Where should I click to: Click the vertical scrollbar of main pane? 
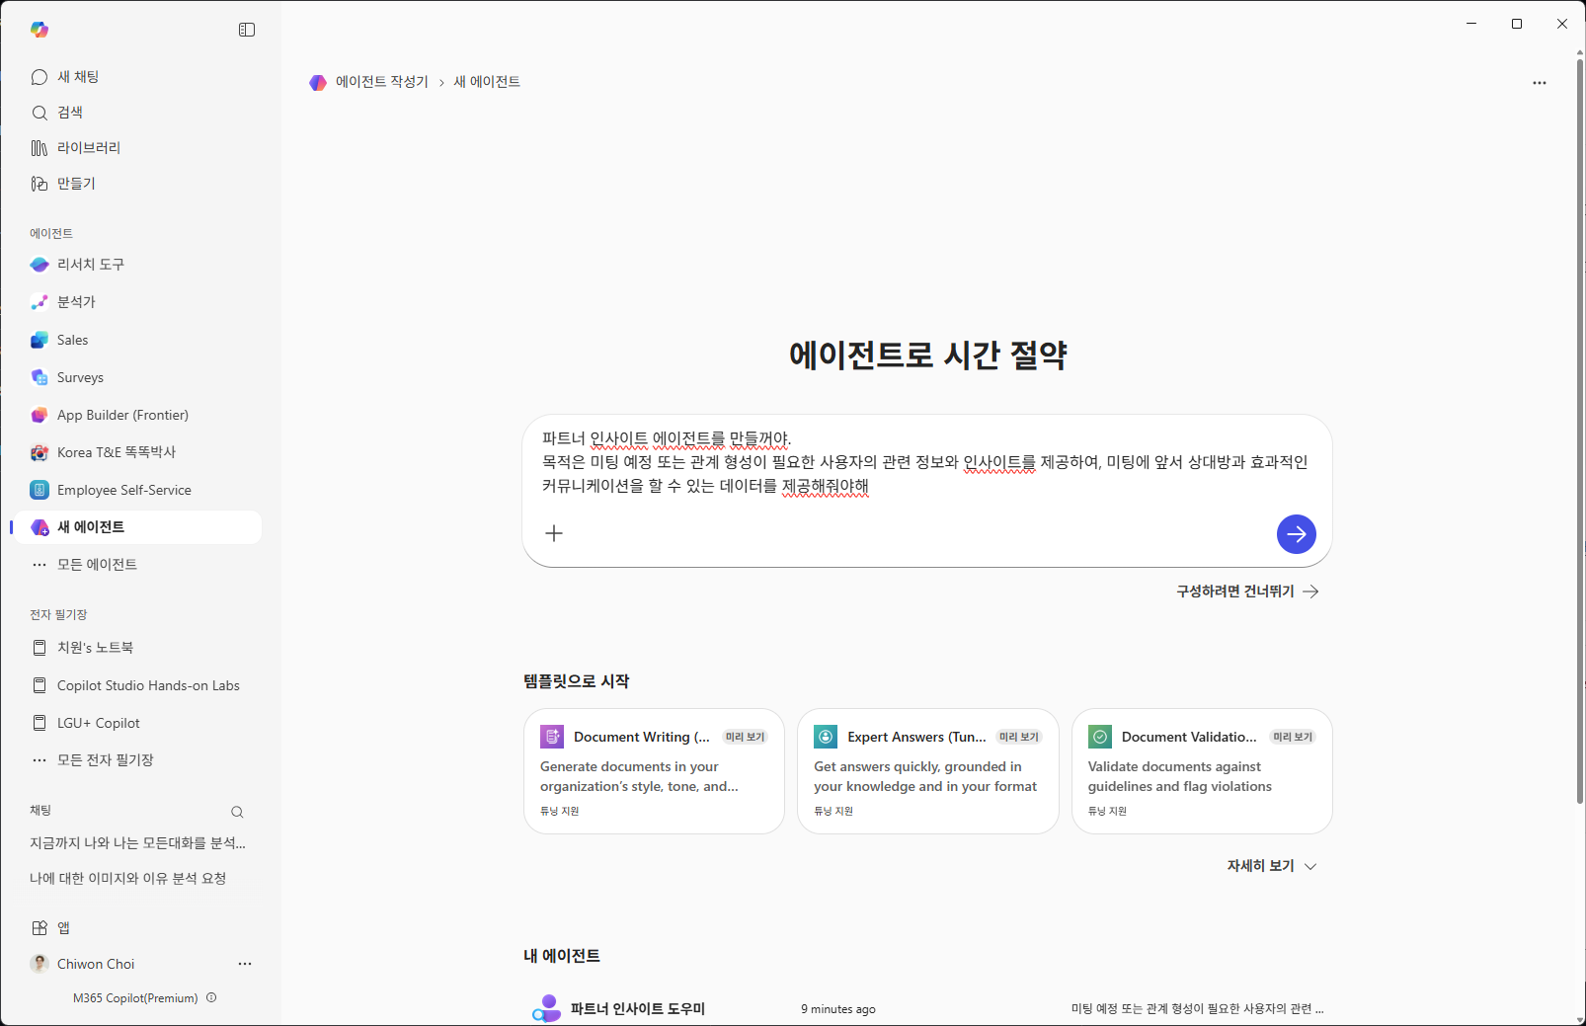pyautogui.click(x=1579, y=430)
